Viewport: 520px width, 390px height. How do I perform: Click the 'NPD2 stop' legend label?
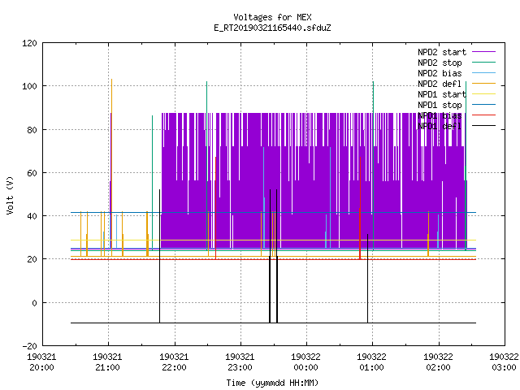[440, 63]
